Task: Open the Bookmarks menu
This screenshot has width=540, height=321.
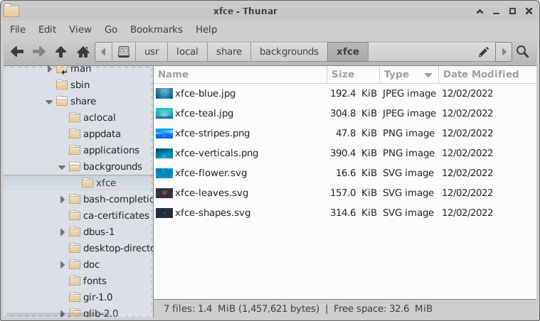Action: 157,30
